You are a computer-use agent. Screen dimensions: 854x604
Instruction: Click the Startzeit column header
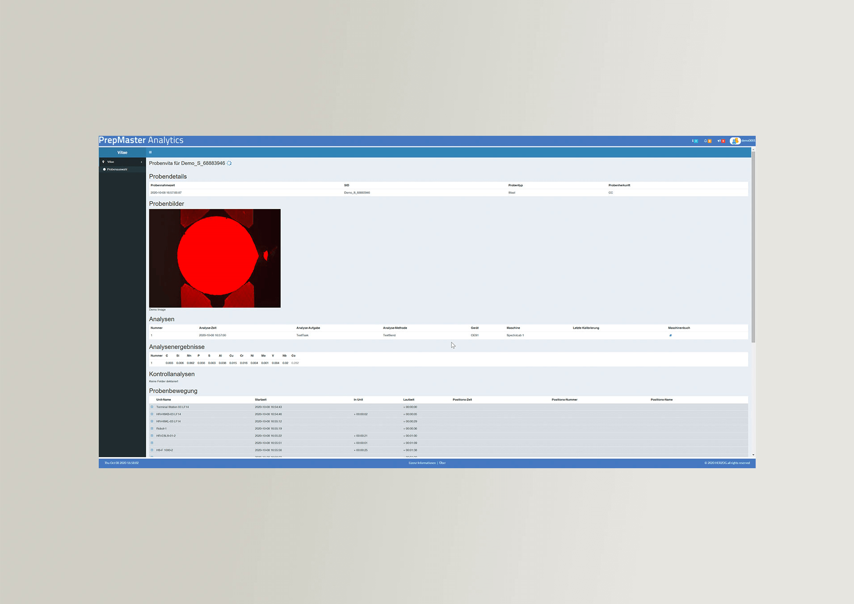[261, 400]
